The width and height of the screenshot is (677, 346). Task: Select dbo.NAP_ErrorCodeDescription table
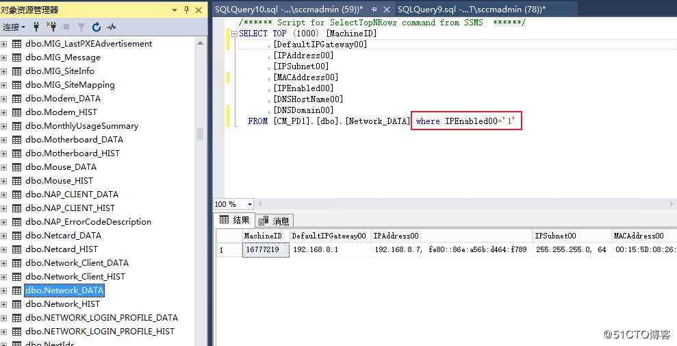(88, 221)
